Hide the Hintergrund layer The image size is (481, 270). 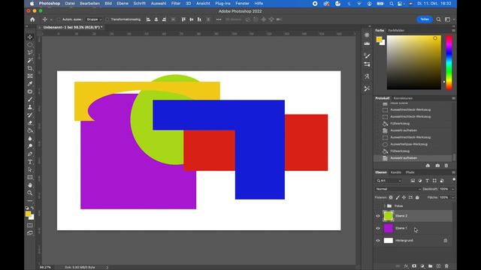378,241
